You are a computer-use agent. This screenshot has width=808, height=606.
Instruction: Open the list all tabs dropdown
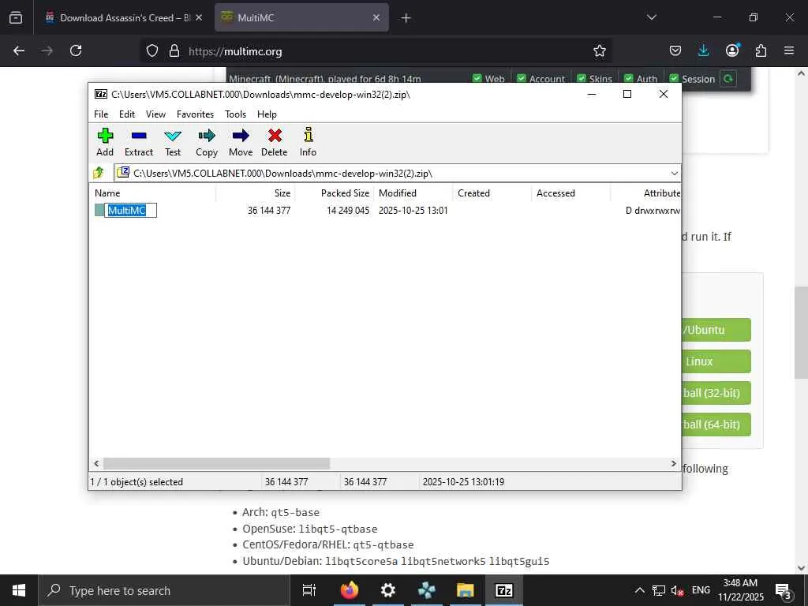pyautogui.click(x=651, y=17)
